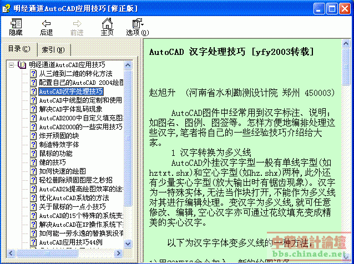
Task: Click the topic icon beside 轻松删除顽固图层之秒招
Action: pyautogui.click(x=33, y=180)
